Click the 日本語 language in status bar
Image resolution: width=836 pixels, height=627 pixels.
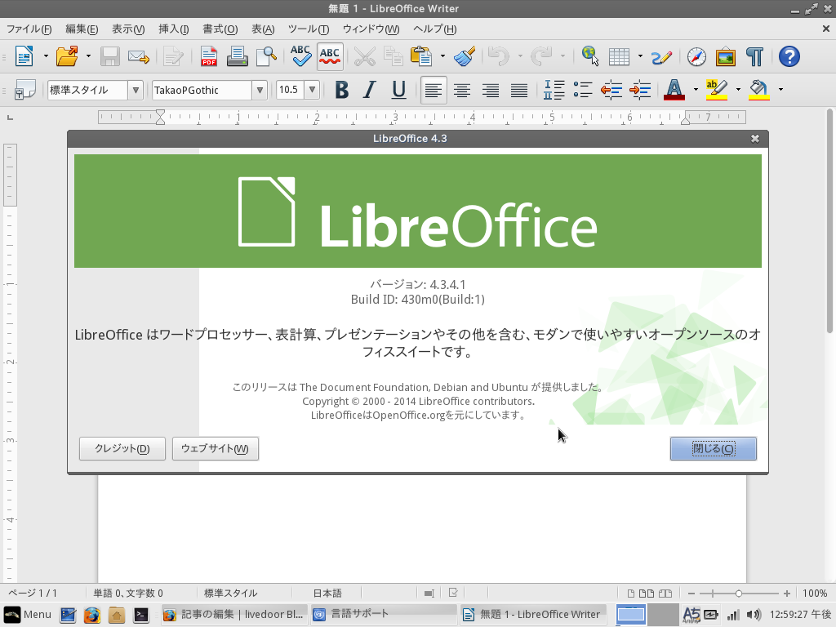[327, 593]
